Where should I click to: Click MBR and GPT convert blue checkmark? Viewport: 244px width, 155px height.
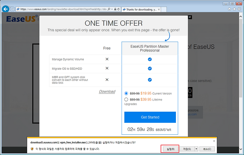[150, 80]
